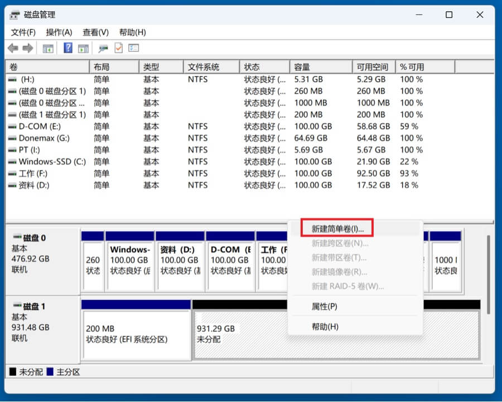Open the 查看(V) menu
Viewport: 502px width, 402px height.
click(95, 32)
